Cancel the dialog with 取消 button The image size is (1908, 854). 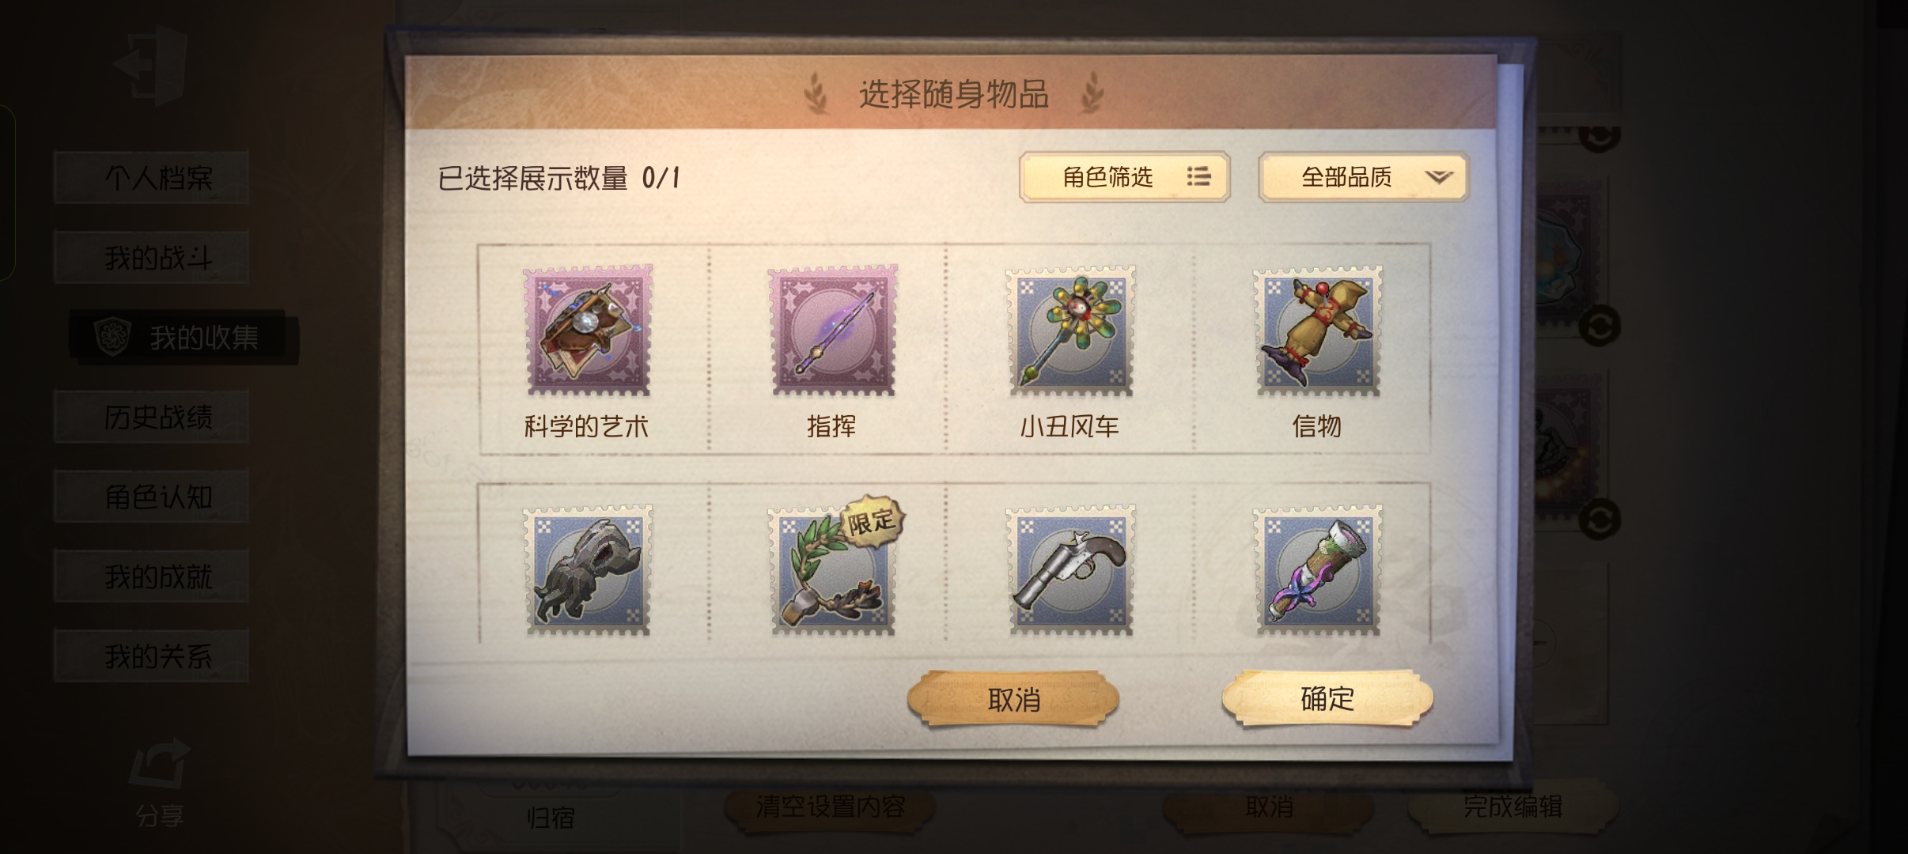(x=1013, y=699)
